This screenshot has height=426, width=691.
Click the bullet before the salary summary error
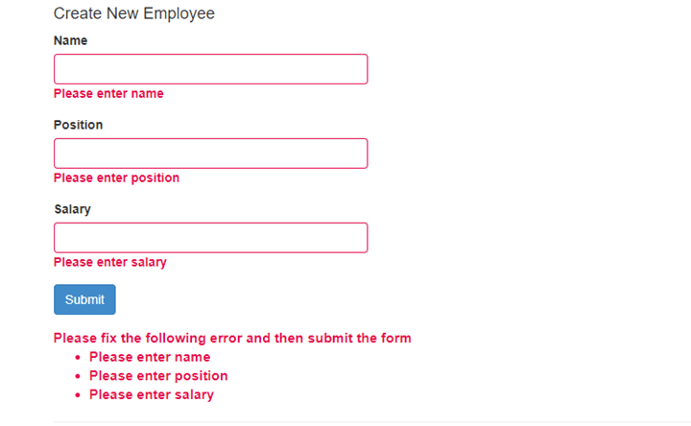(77, 395)
